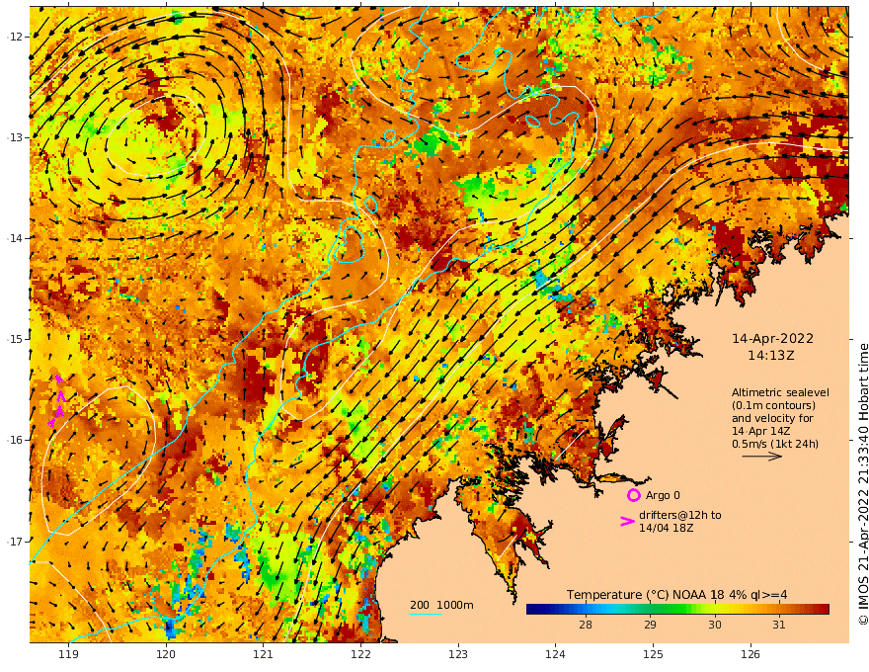
Task: Click the 31 value on temperature scale
Action: tap(779, 625)
